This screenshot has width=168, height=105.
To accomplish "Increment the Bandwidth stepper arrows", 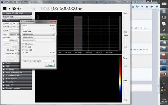I will pyautogui.click(x=15, y=40).
